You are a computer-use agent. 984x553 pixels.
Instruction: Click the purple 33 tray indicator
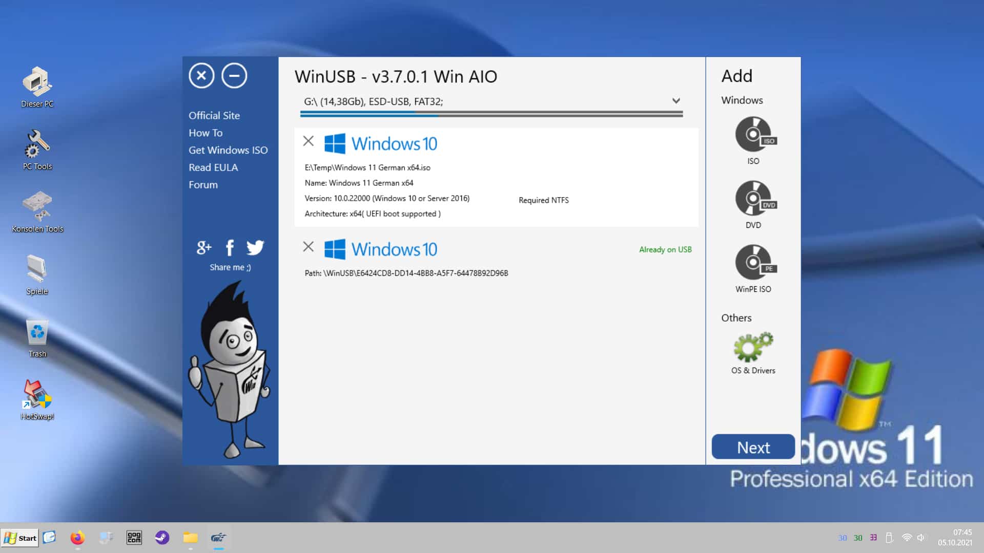873,538
